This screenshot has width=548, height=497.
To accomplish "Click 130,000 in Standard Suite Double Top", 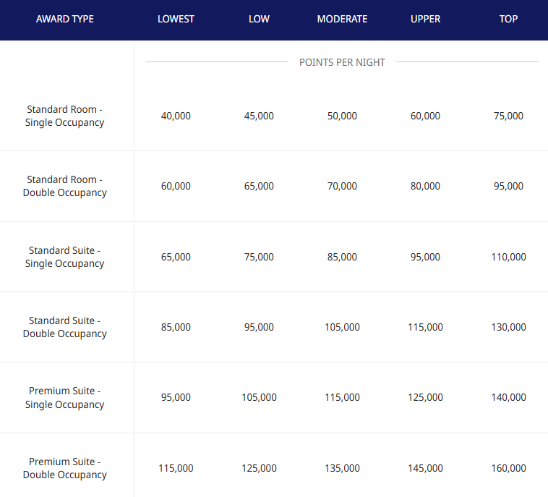I will coord(508,328).
